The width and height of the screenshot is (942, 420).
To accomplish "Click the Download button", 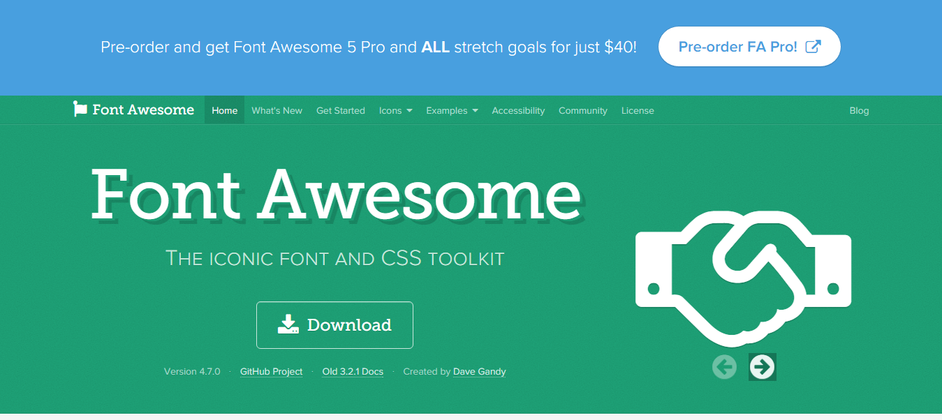I will tap(334, 324).
